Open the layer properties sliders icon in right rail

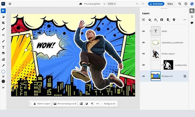(x=192, y=17)
